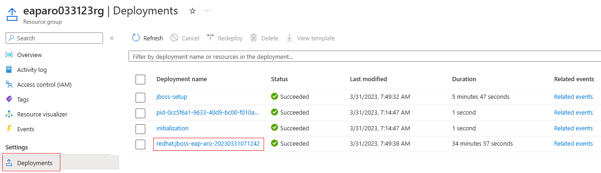This screenshot has height=173, width=601.
Task: Toggle the select-all checkbox in the table header
Action: pyautogui.click(x=141, y=79)
